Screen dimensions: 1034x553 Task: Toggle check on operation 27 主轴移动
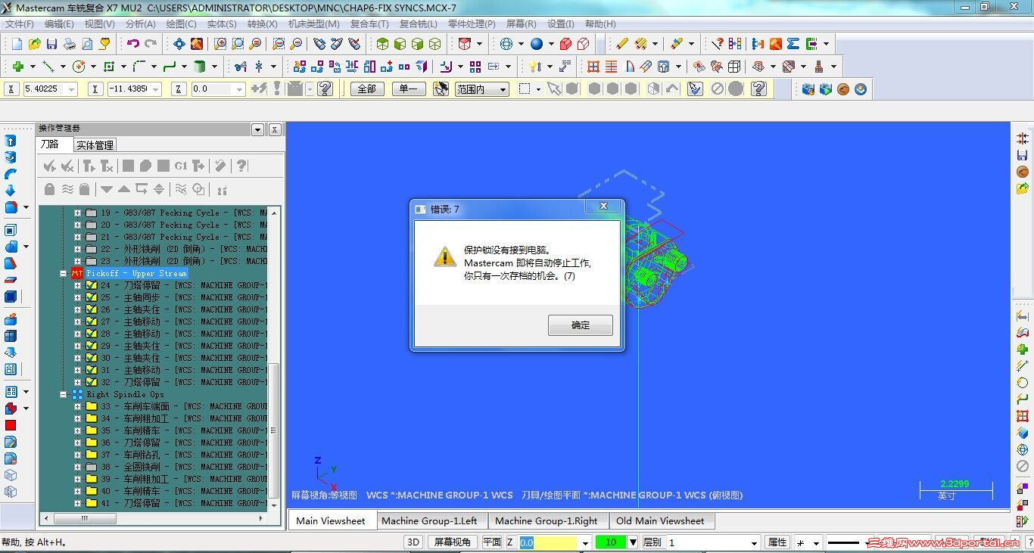pyautogui.click(x=92, y=322)
